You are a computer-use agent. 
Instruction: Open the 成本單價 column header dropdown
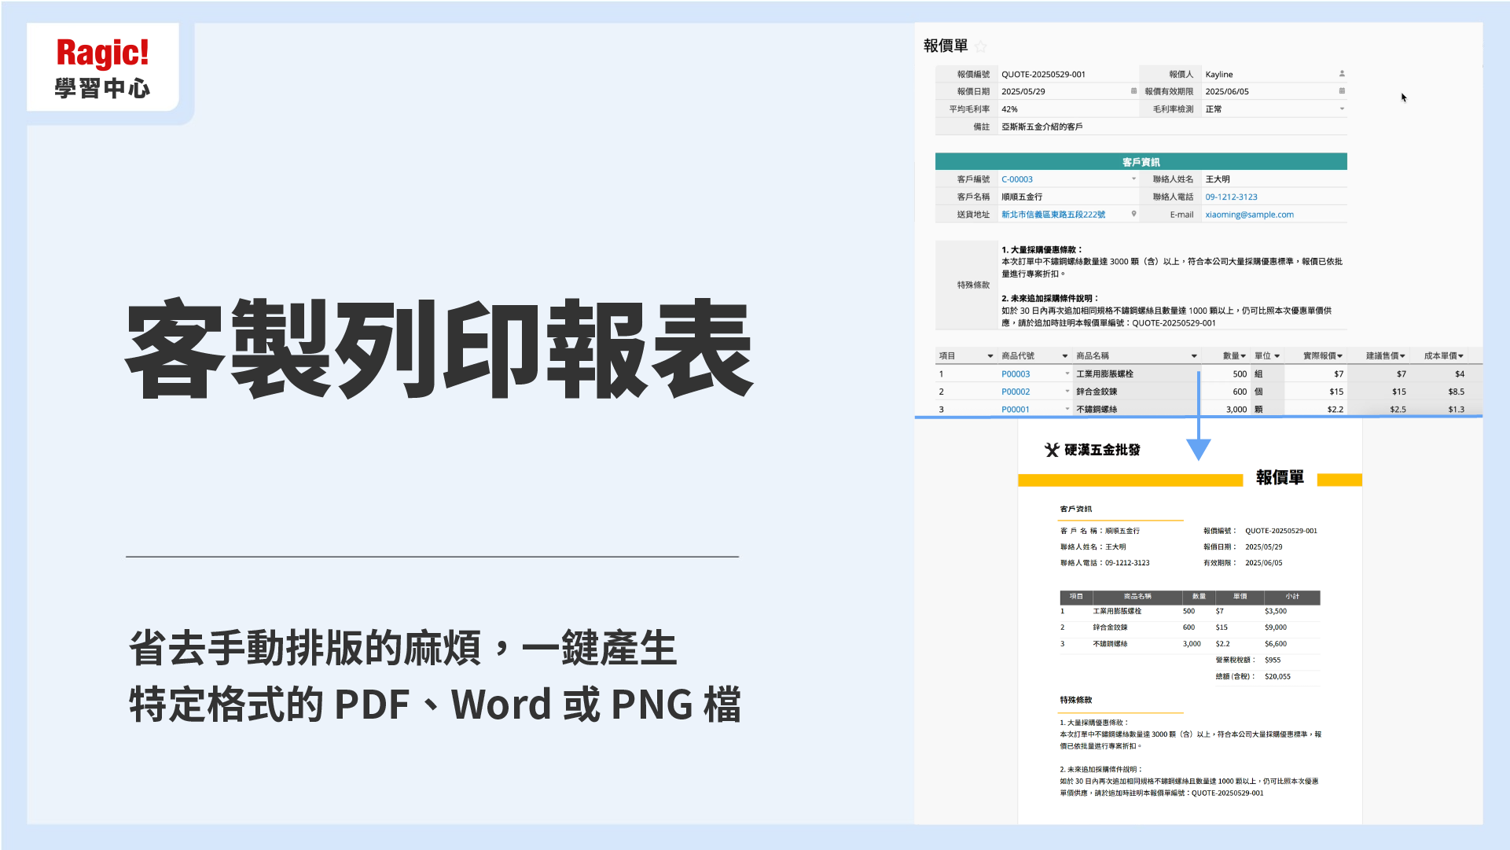(1460, 355)
